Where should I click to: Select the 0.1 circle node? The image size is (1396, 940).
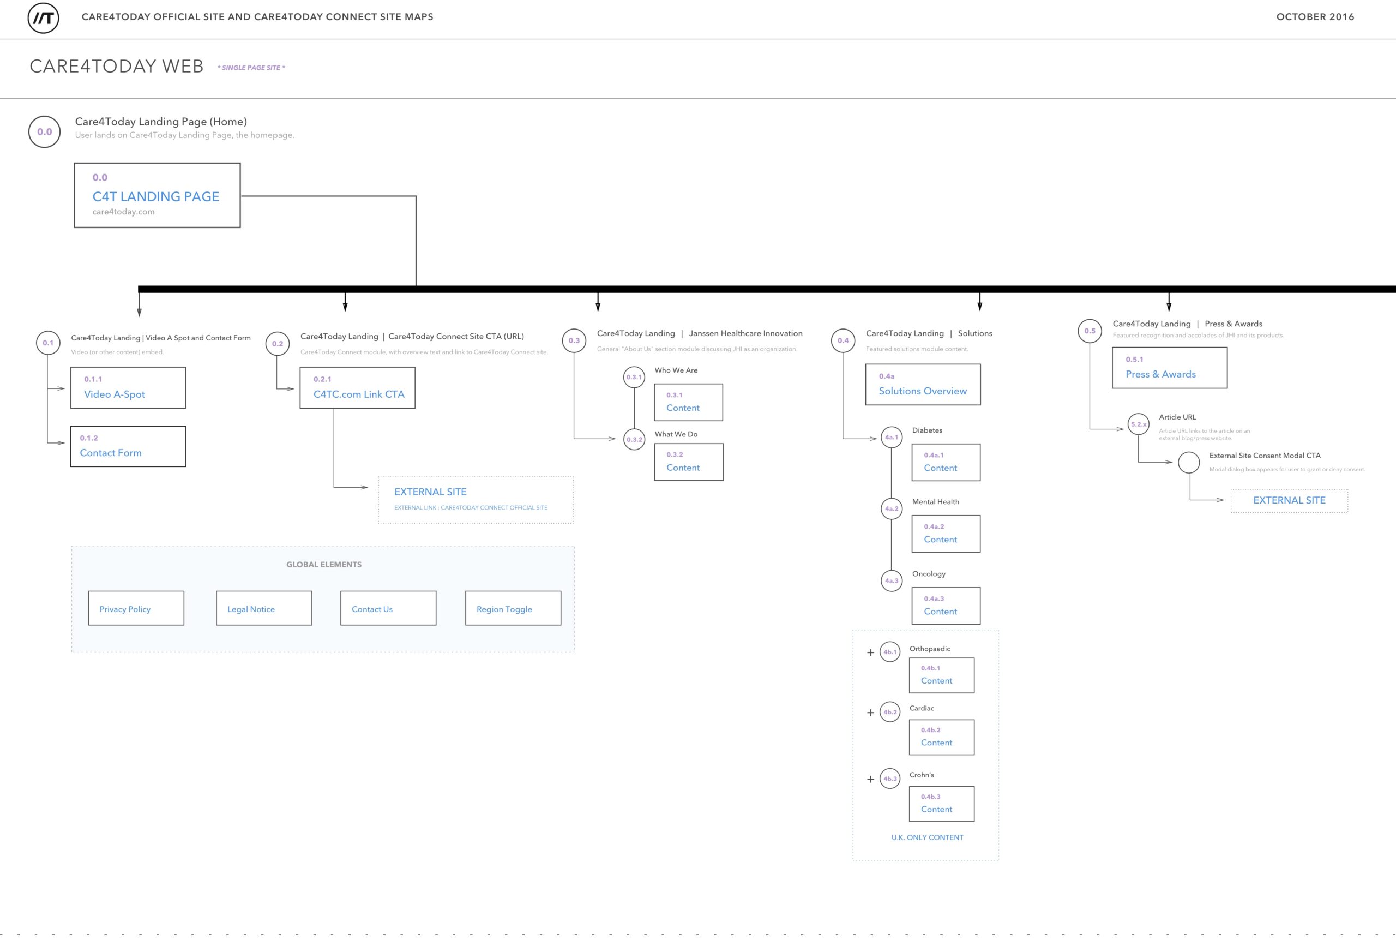pos(48,343)
